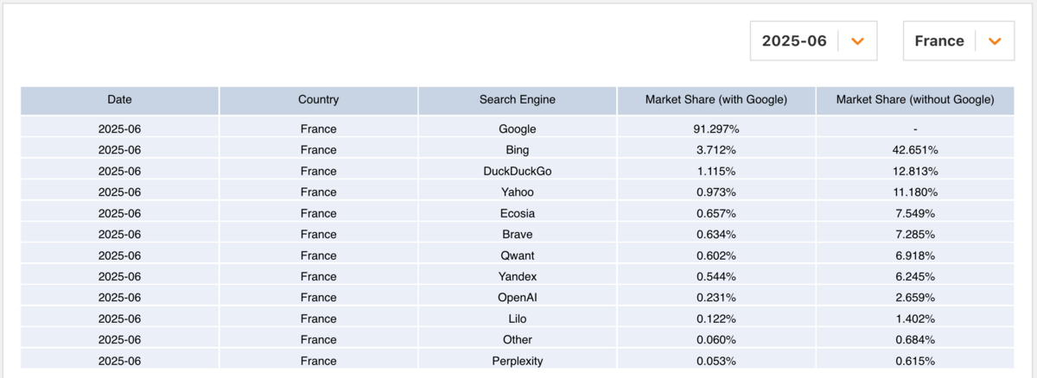Click Perplexity's 0.053% market share value
Viewport: 1037px width, 378px height.
point(716,361)
